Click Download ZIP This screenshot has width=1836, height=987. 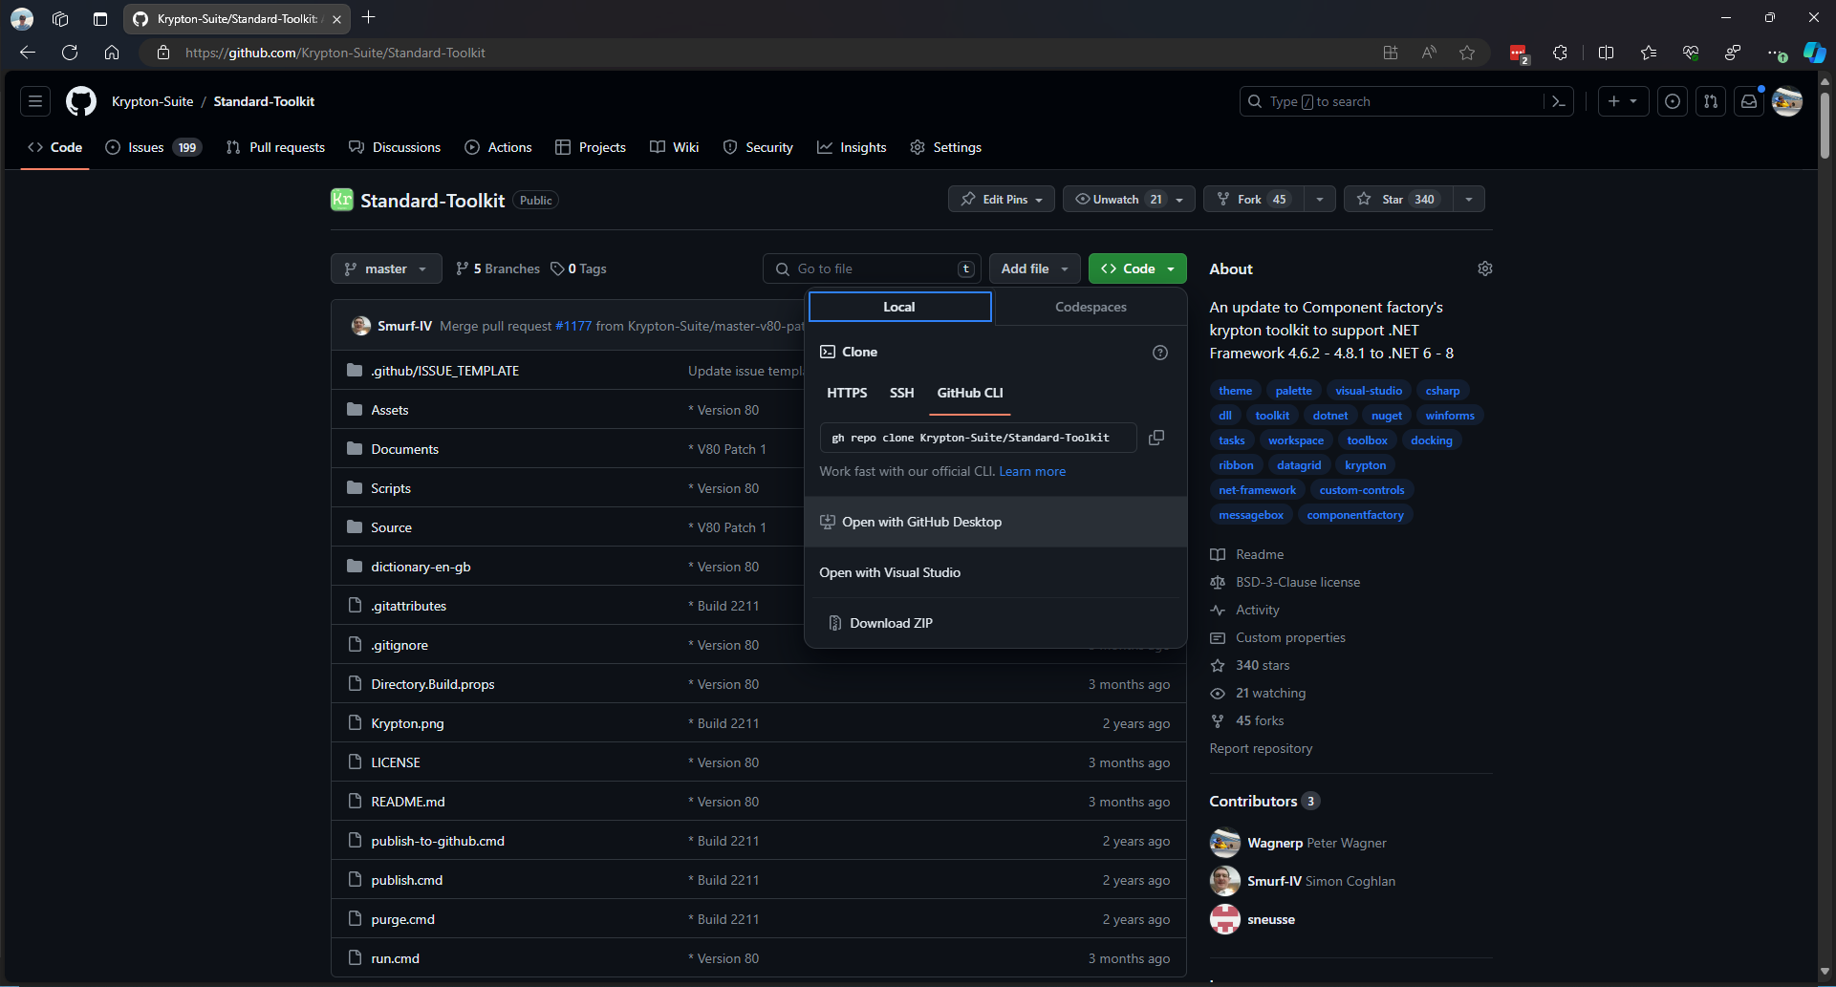(x=891, y=623)
